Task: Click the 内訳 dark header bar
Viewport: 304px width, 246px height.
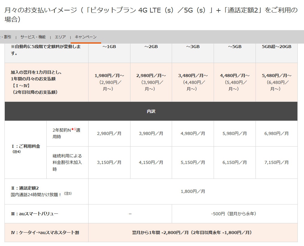Action: (151, 111)
